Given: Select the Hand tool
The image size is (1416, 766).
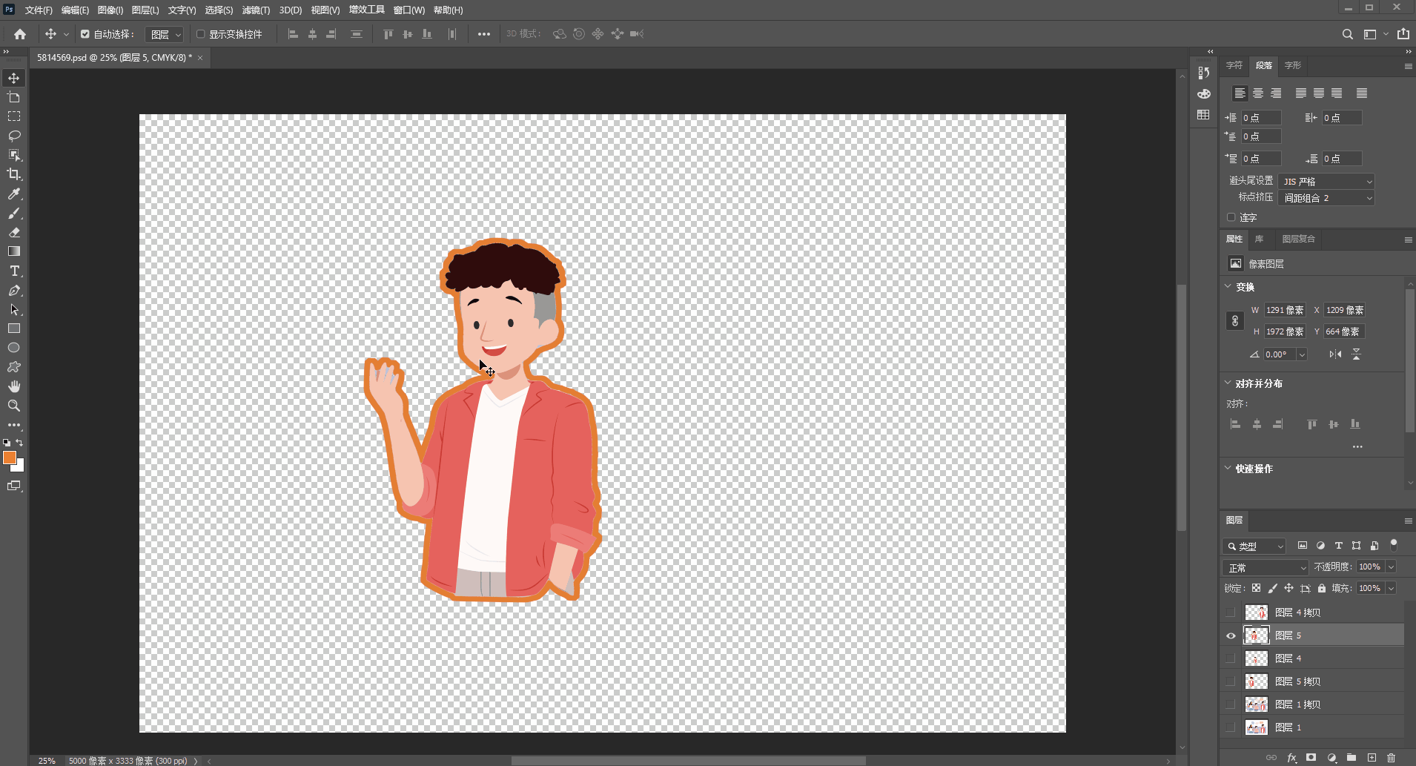Looking at the screenshot, I should pyautogui.click(x=14, y=386).
